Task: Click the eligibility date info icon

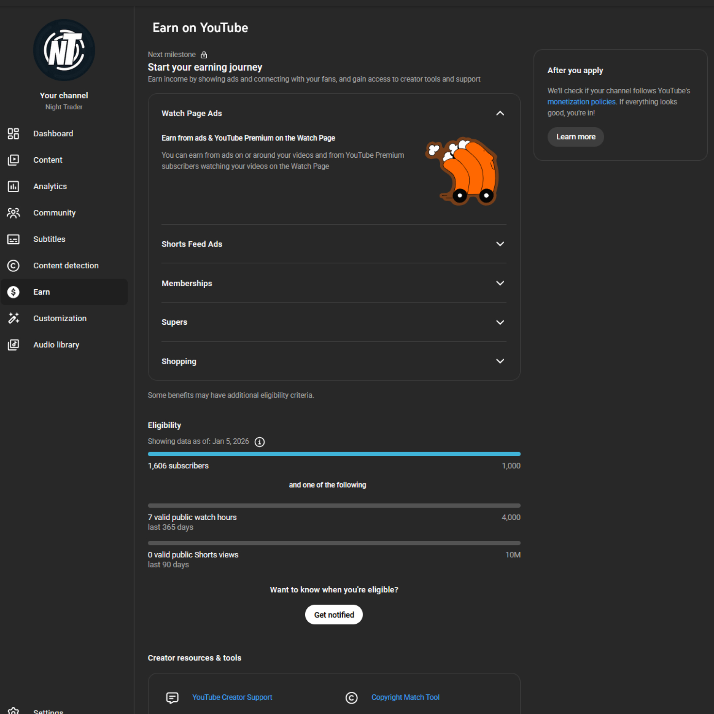Action: (x=259, y=442)
